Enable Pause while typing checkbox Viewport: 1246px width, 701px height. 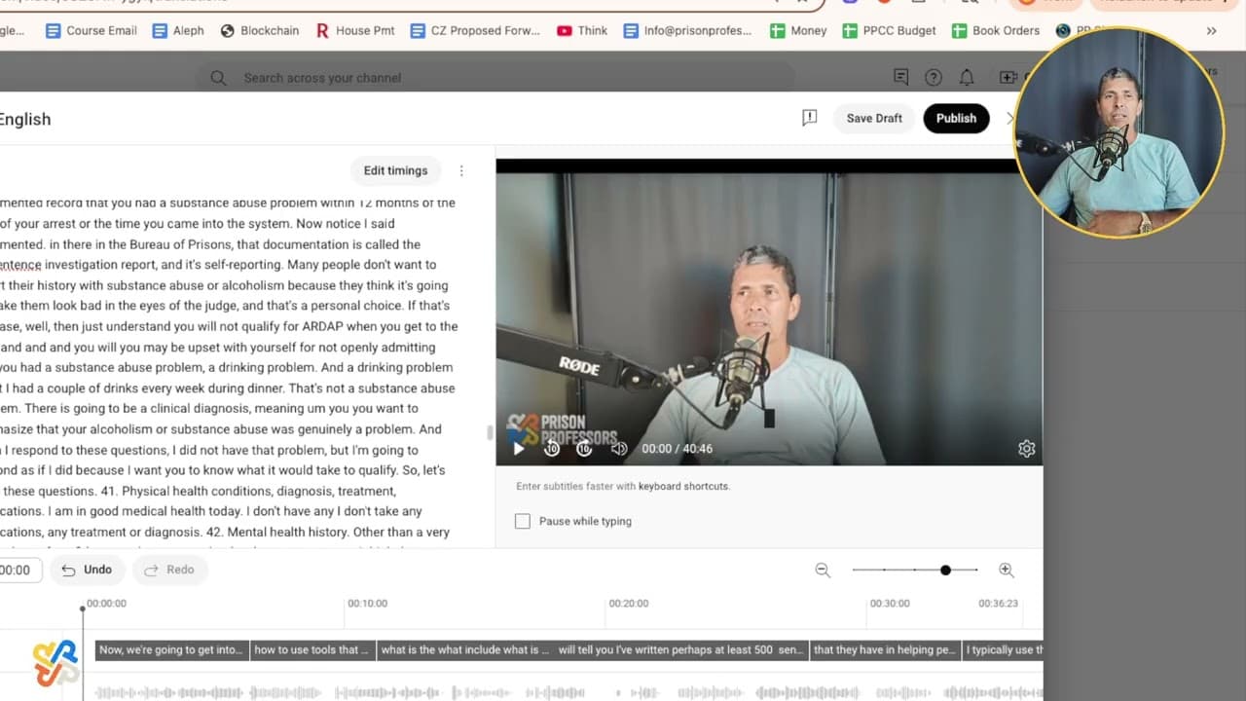click(523, 521)
